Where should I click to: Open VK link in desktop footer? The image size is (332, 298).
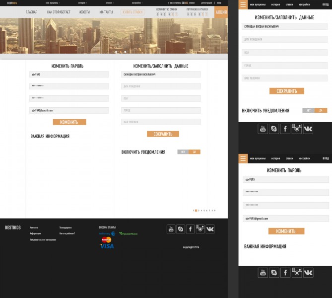pyautogui.click(x=210, y=229)
